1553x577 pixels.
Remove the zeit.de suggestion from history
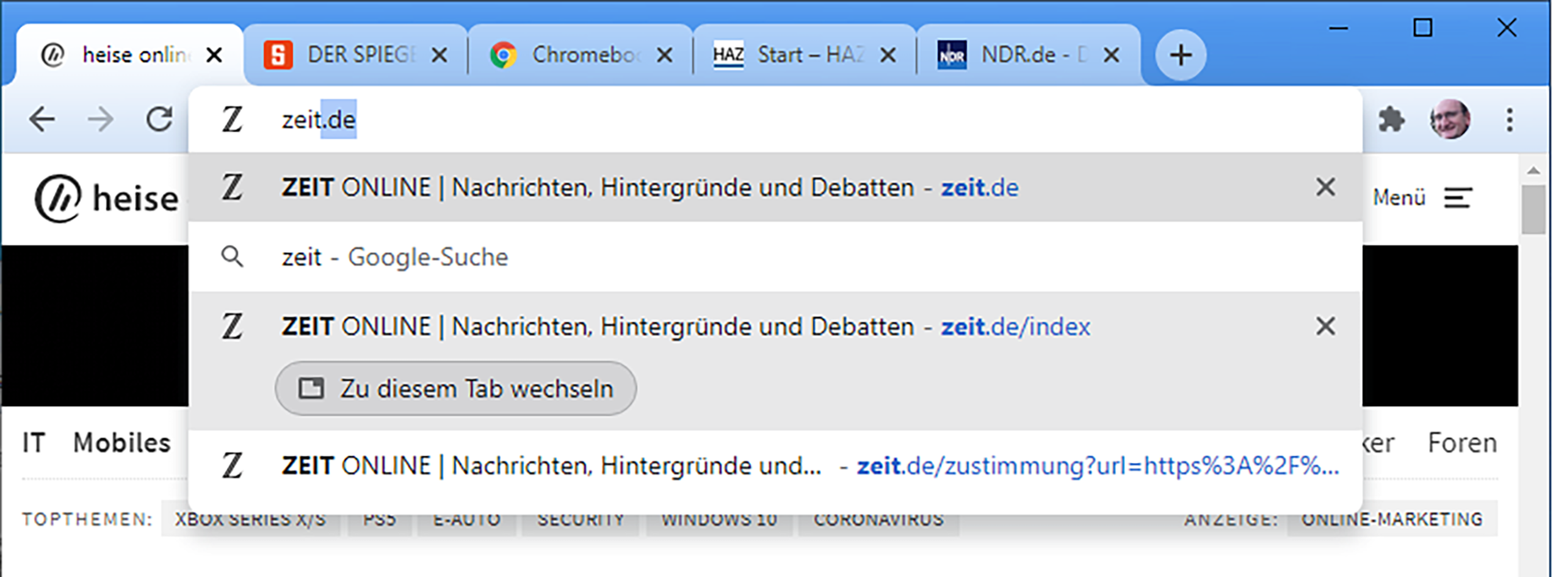pyautogui.click(x=1325, y=187)
